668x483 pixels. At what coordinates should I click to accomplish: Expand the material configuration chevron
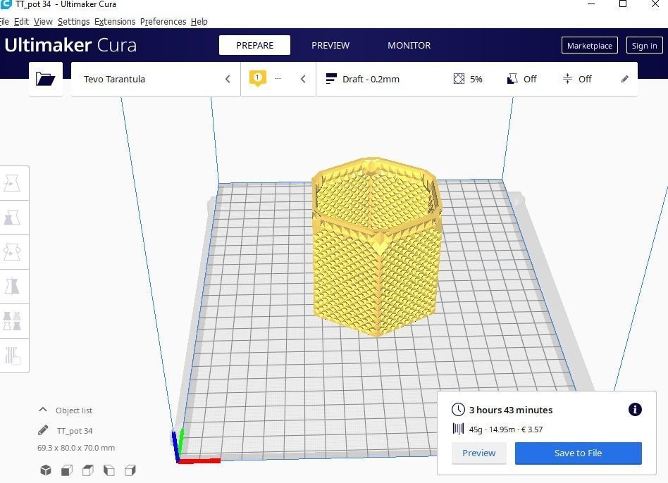coord(303,79)
